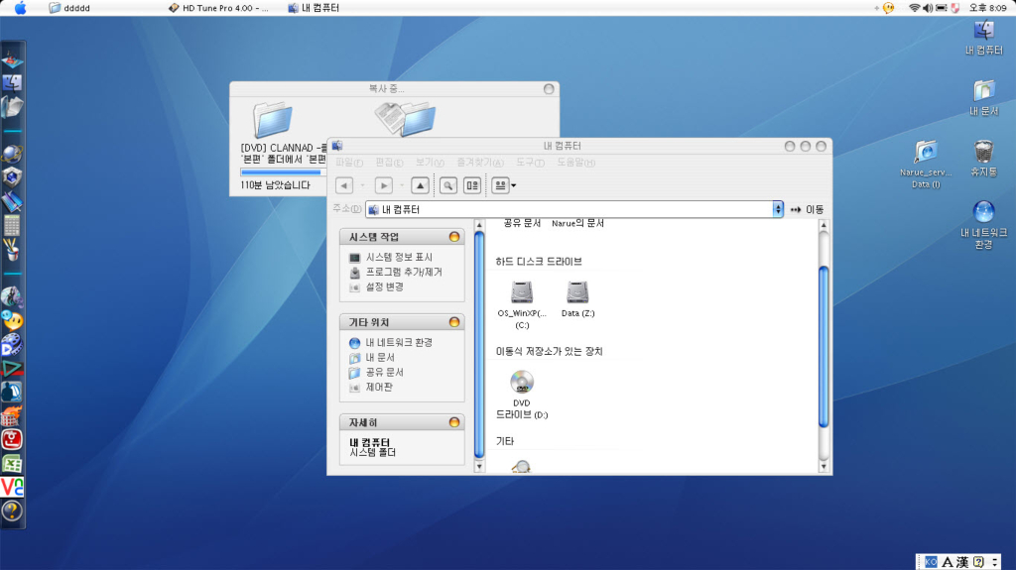The height and width of the screenshot is (570, 1016).
Task: Toggle the Folders pane button
Action: 472,186
